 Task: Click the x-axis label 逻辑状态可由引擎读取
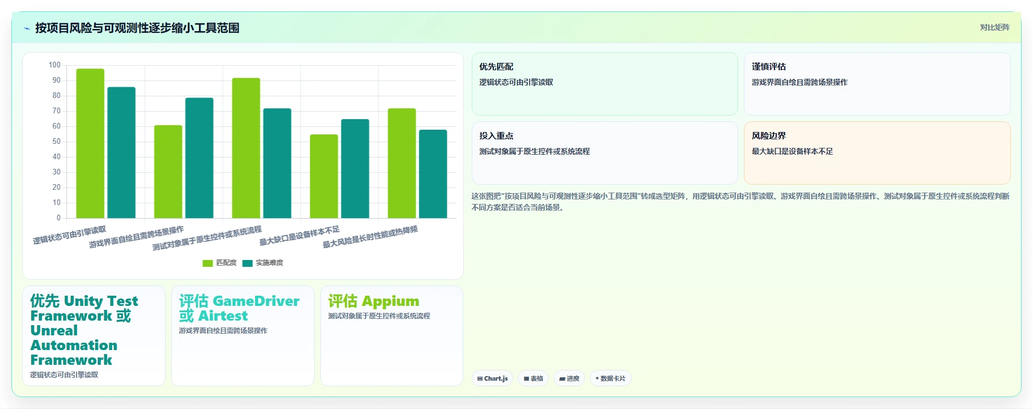(x=70, y=235)
